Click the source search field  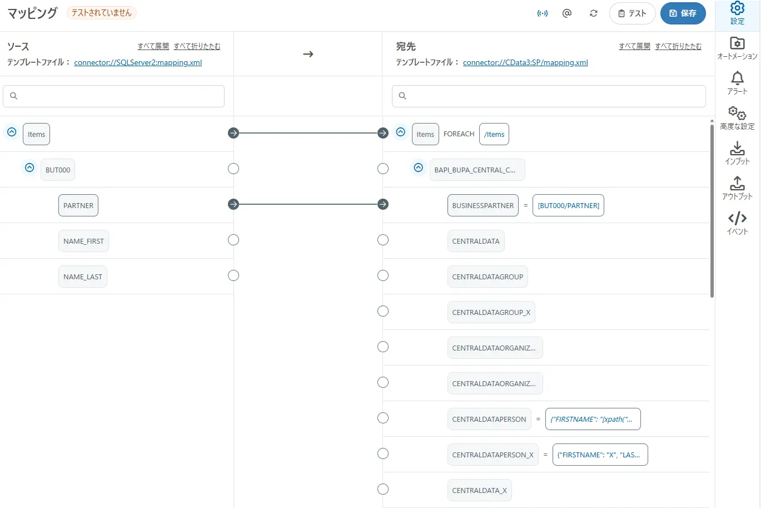click(x=113, y=96)
